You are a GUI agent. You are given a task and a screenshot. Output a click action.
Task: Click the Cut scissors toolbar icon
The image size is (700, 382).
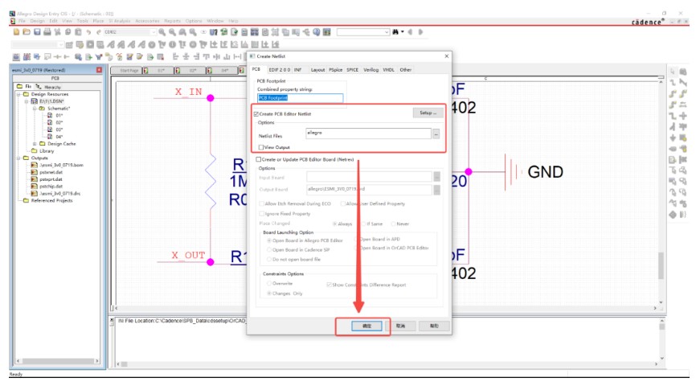(x=58, y=31)
